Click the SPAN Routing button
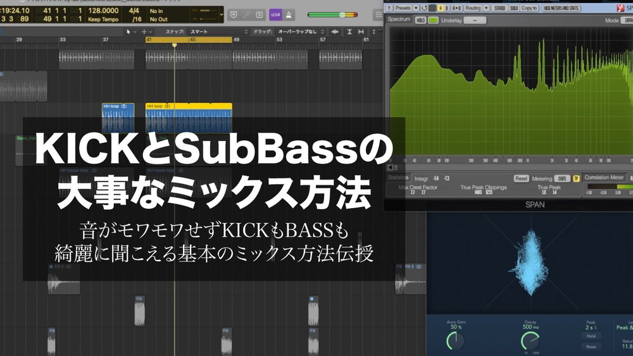The height and width of the screenshot is (356, 633). click(473, 8)
